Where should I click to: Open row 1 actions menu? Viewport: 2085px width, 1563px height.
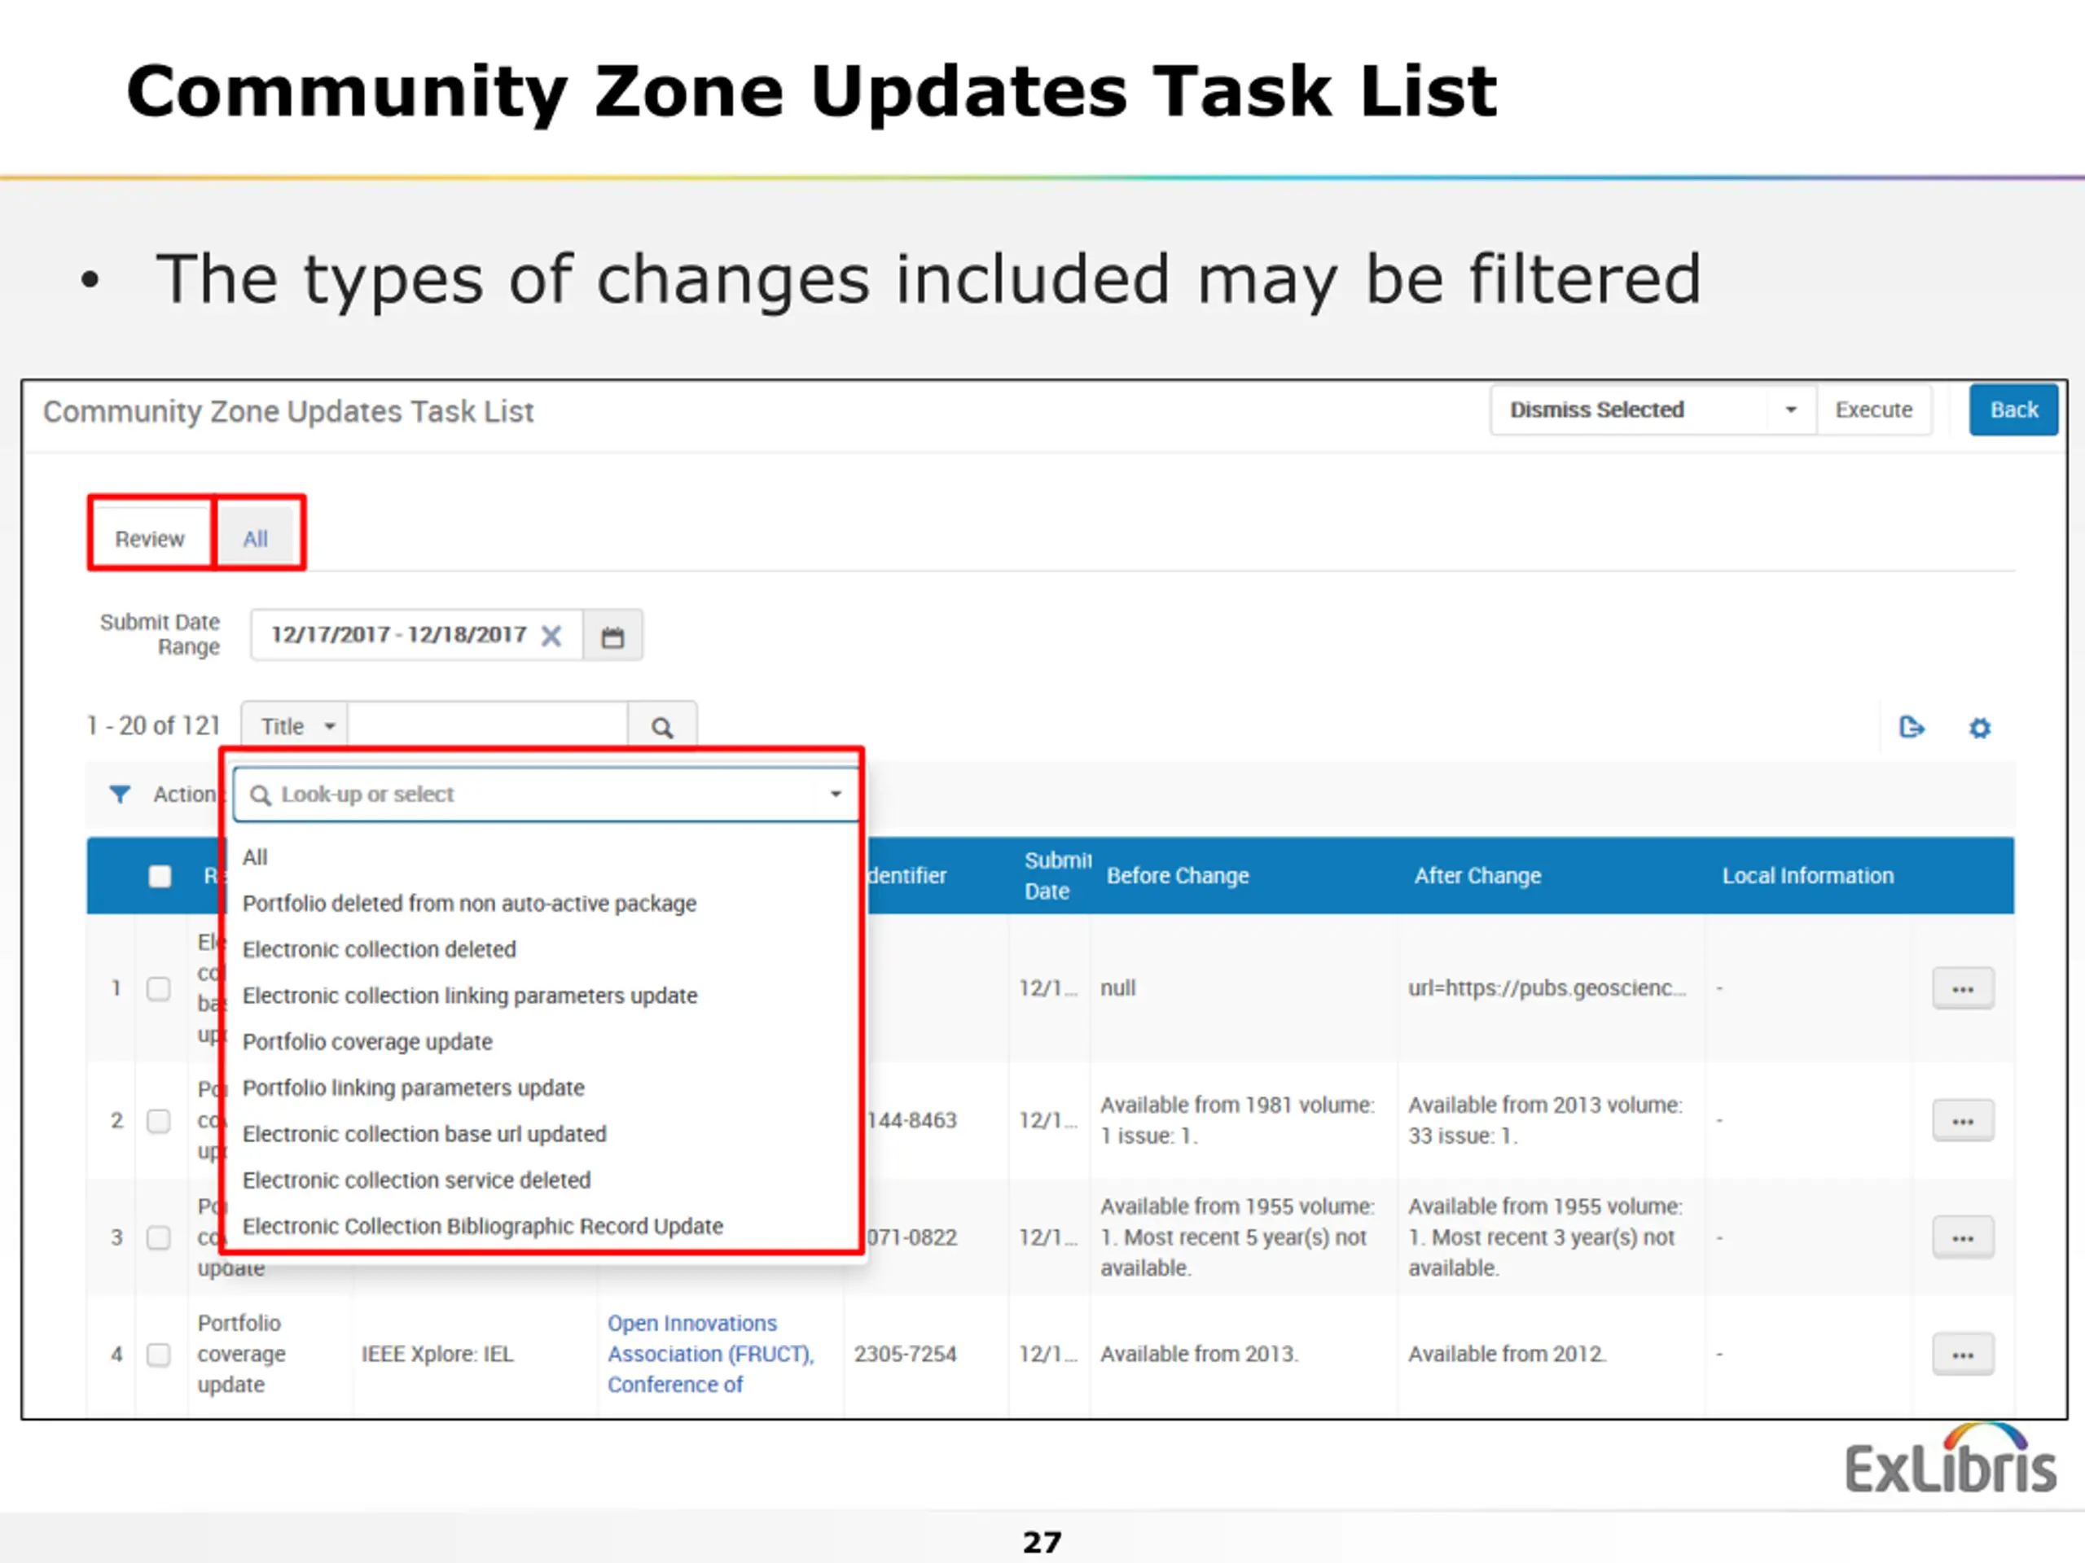click(1963, 988)
